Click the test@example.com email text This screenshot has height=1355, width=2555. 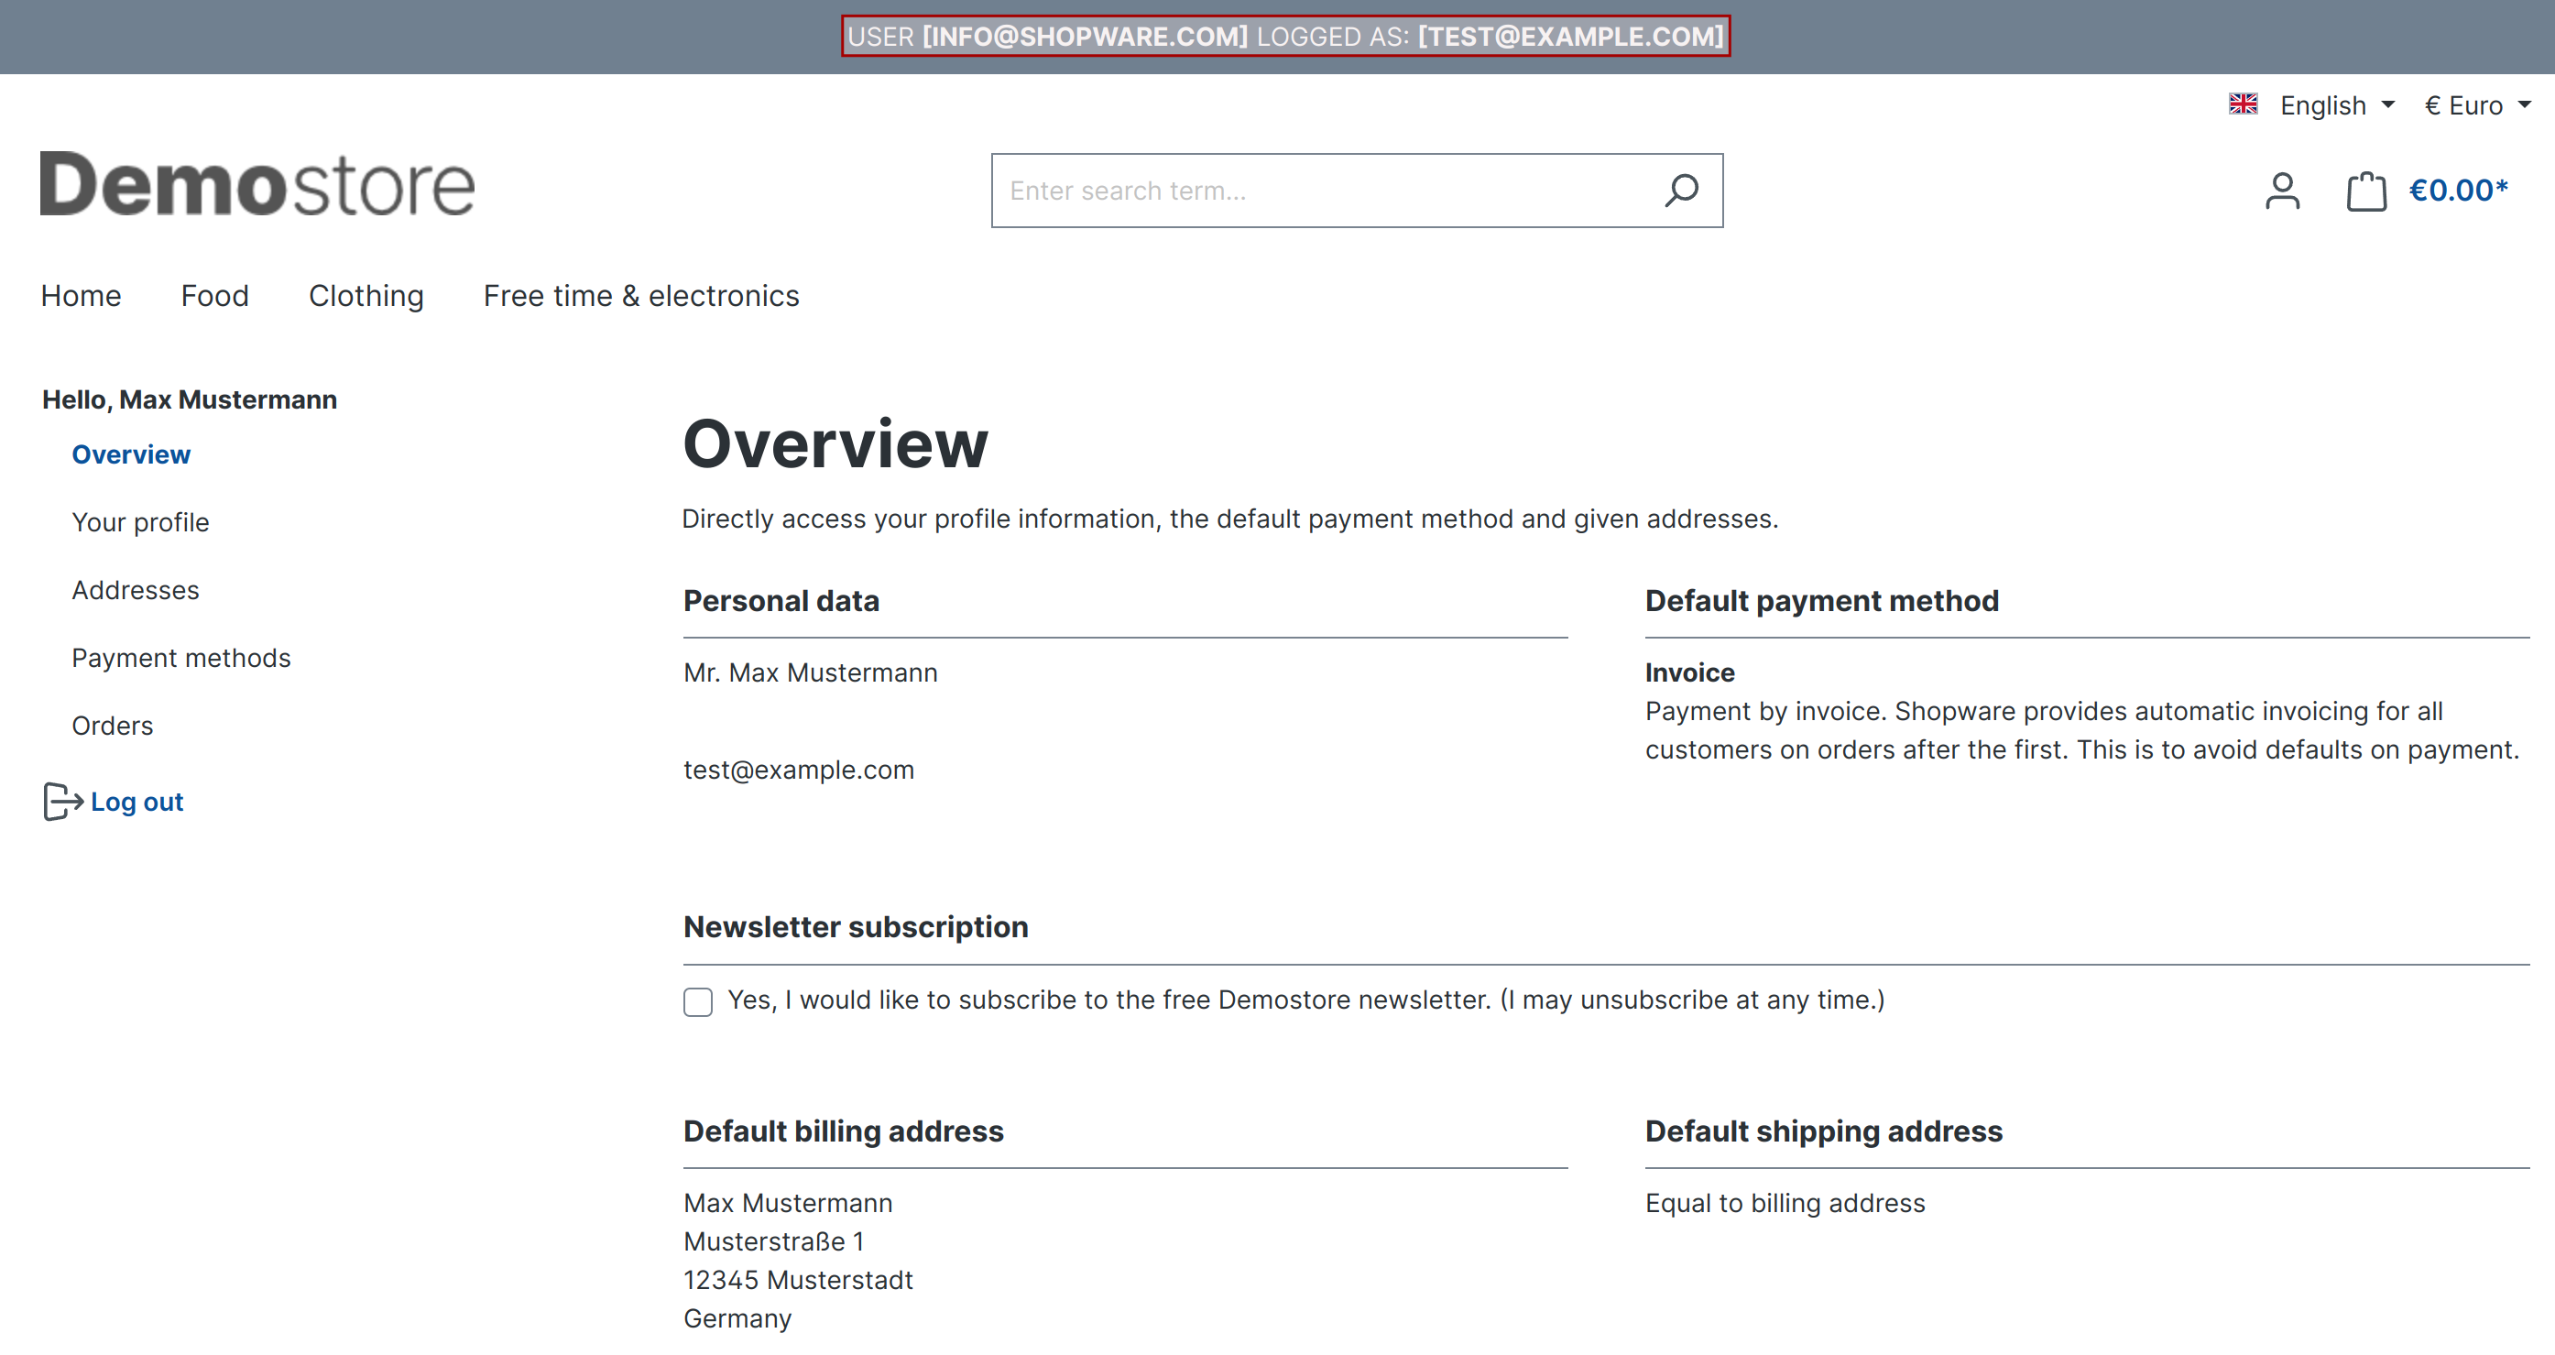point(800,770)
